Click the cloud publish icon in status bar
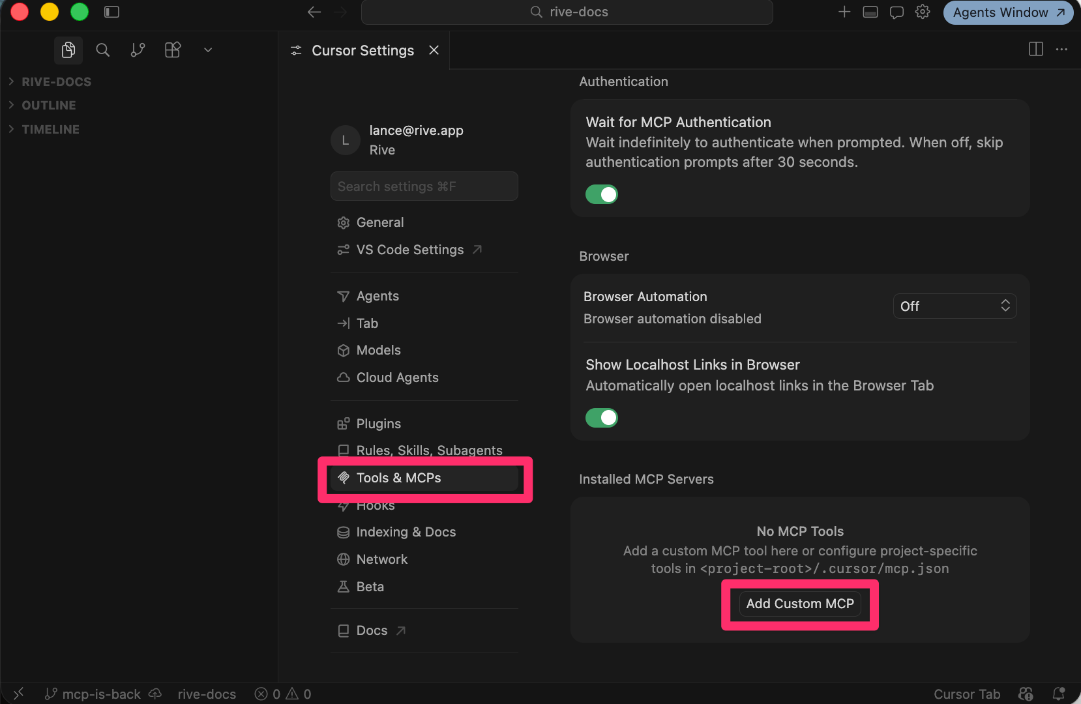 (x=155, y=694)
